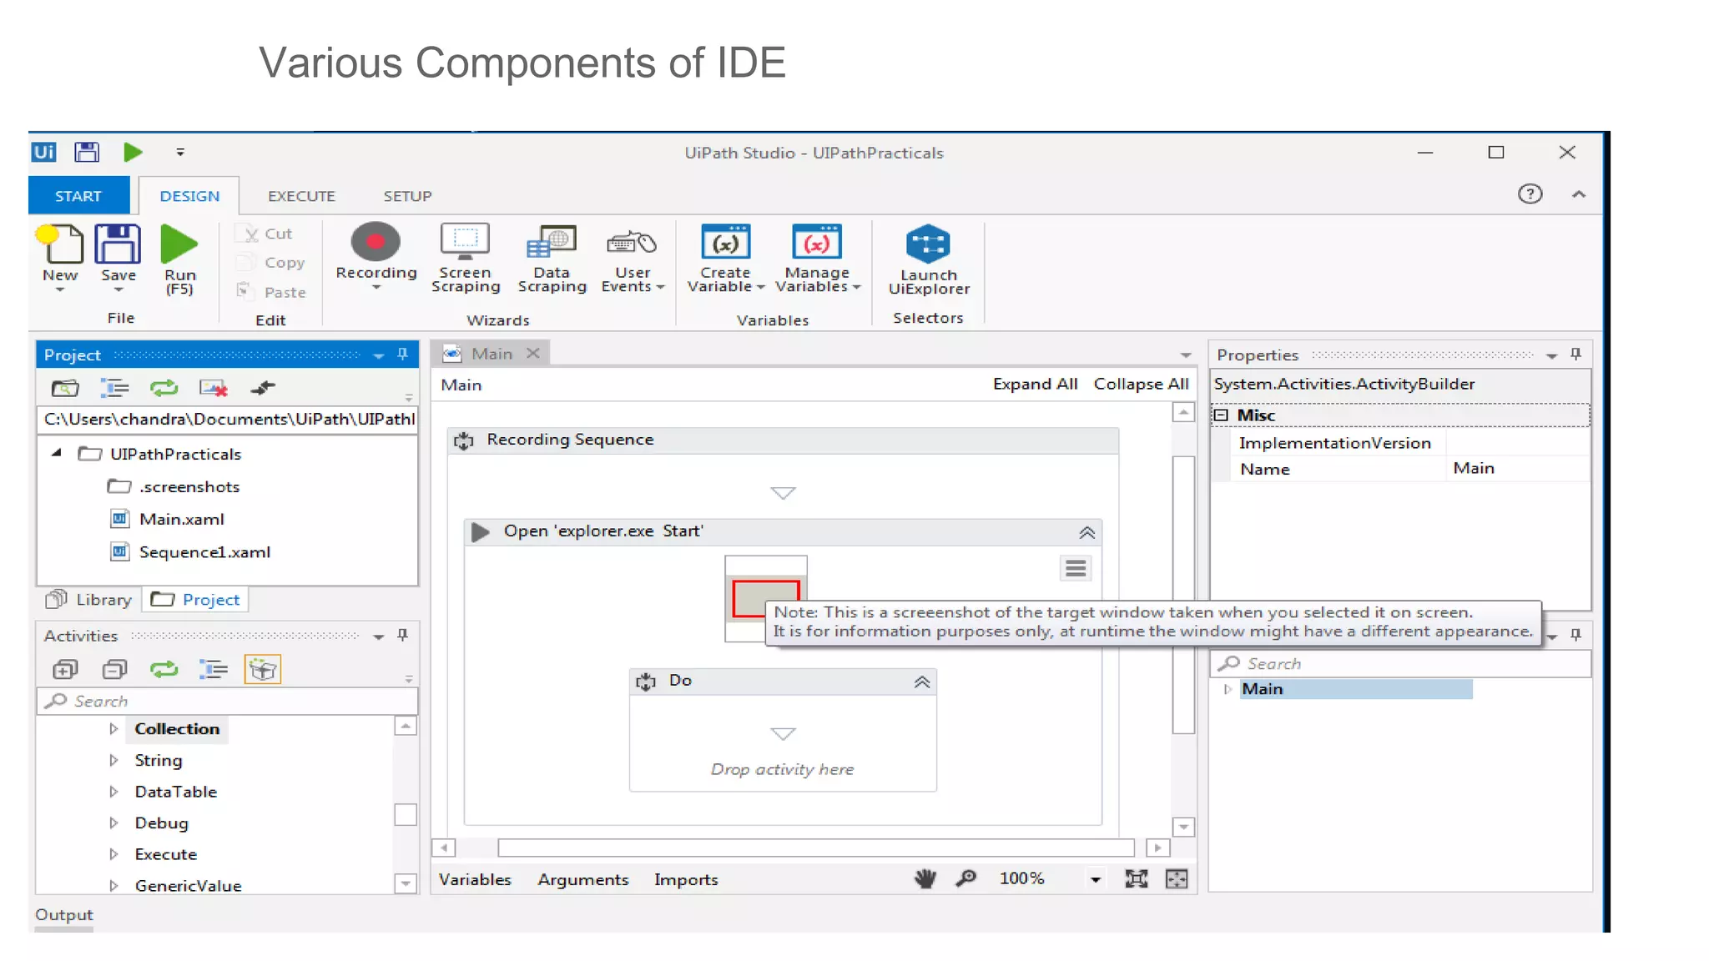
Task: Switch to the Library panel tab
Action: 89,600
